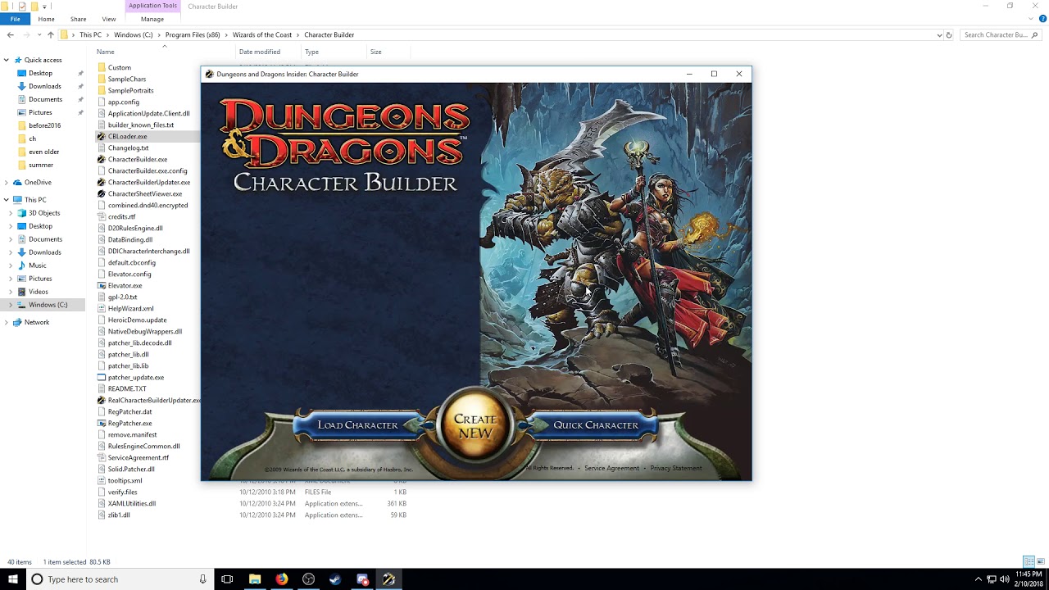Click the Back navigation arrow in Explorer

tap(10, 34)
